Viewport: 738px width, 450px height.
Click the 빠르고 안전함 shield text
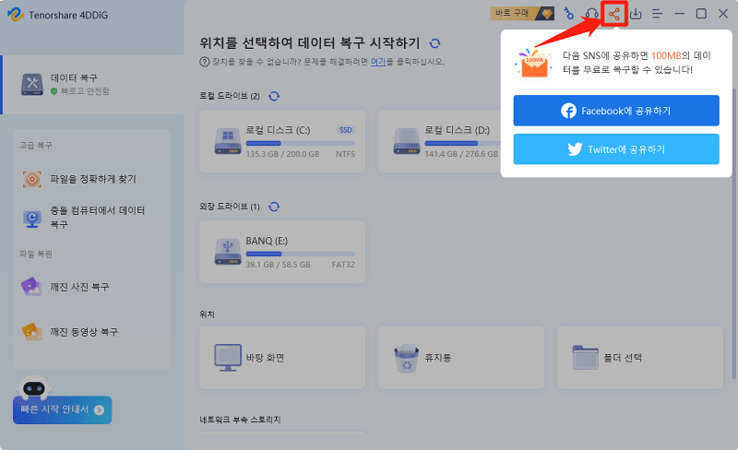coord(85,91)
